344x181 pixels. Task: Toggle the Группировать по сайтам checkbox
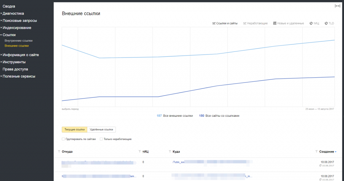(x=63, y=139)
